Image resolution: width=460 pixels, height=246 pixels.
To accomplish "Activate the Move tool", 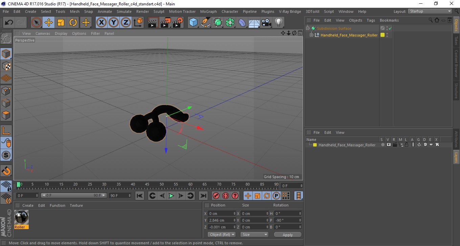I will point(49,23).
